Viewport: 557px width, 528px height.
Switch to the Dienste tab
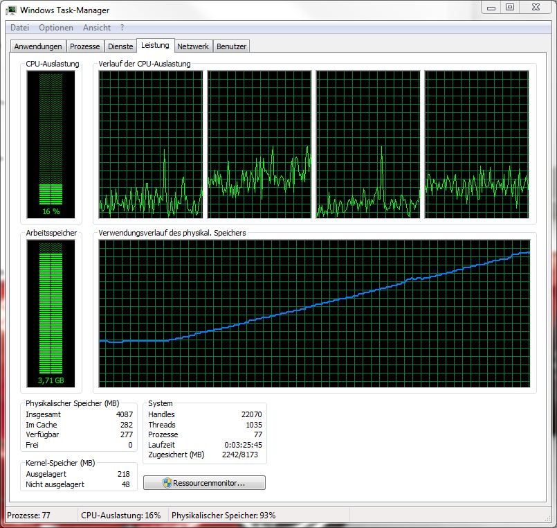120,46
